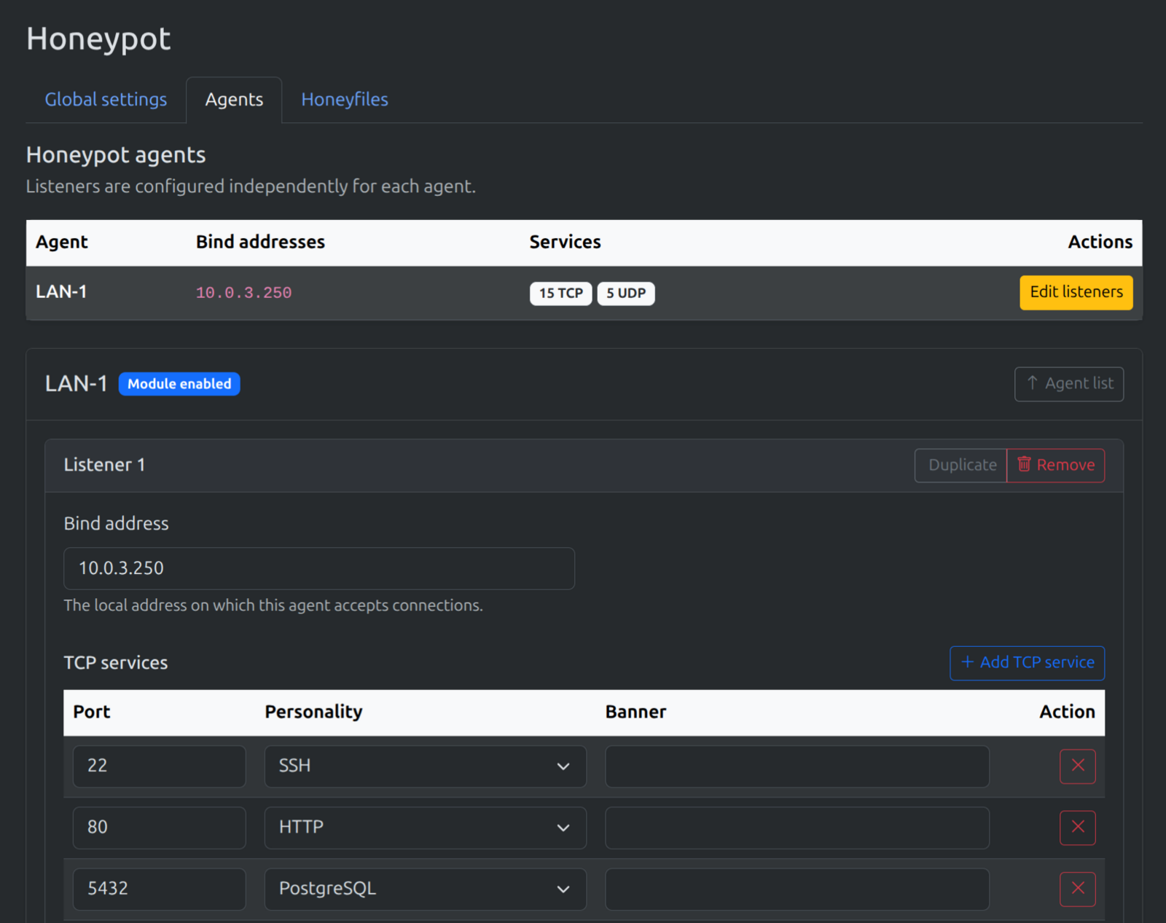Open the PostgreSQL personality dropdown
The image size is (1166, 923).
tap(425, 888)
